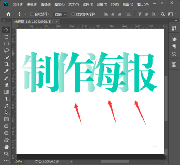This screenshot has width=180, height=165.
Task: Open the 编辑(E) menu
Action: (x=32, y=5)
